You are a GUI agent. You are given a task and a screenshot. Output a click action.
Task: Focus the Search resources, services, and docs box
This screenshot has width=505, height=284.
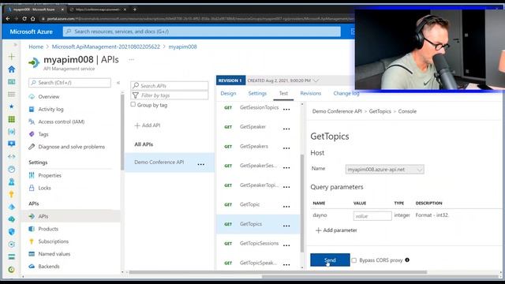pyautogui.click(x=202, y=32)
